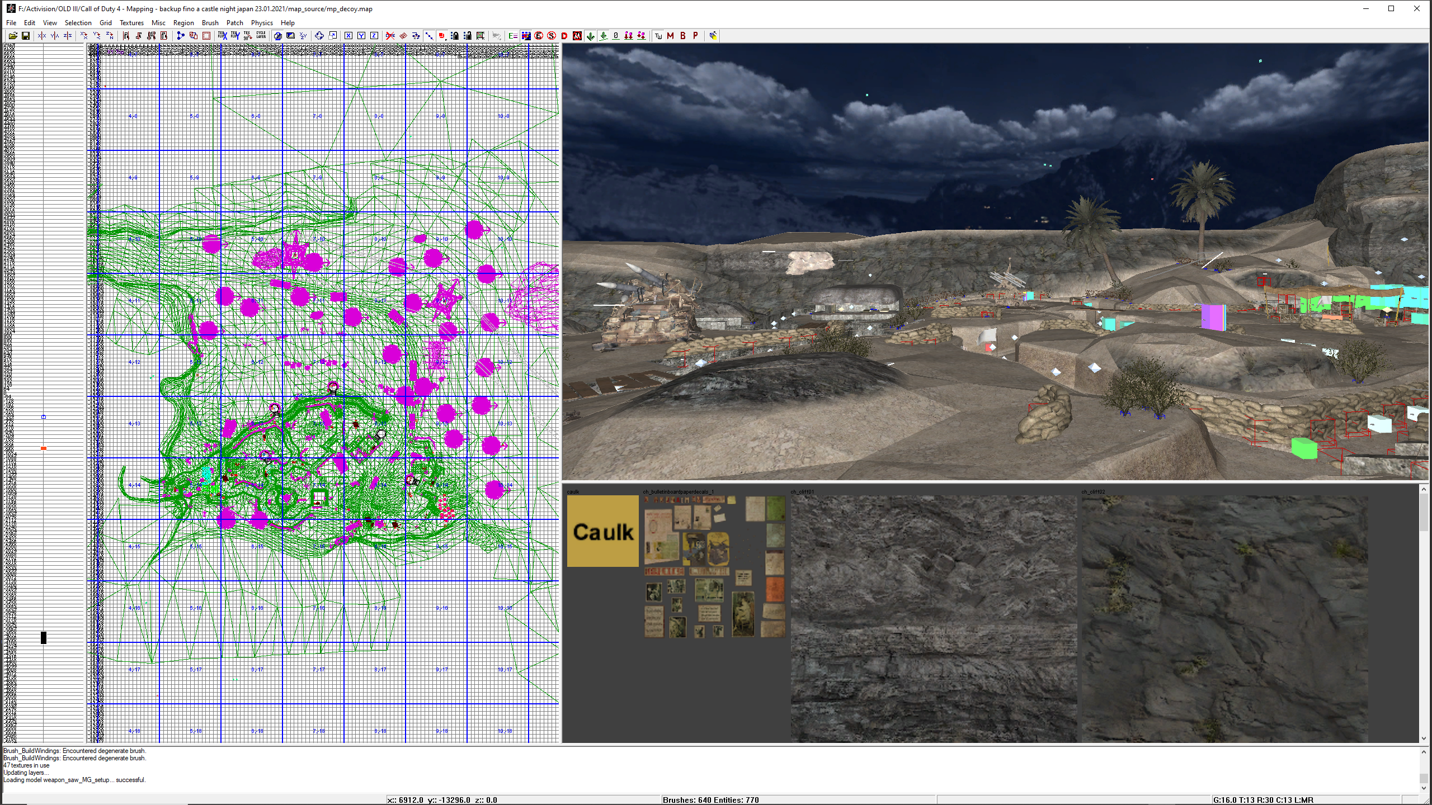This screenshot has width=1432, height=805.
Task: Rotate selection around Z axis
Action: click(x=110, y=36)
